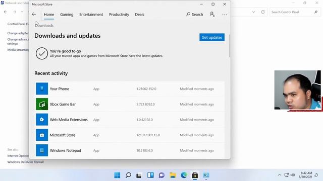Open Chat on the taskbar
The height and width of the screenshot is (181, 323).
(x=161, y=175)
